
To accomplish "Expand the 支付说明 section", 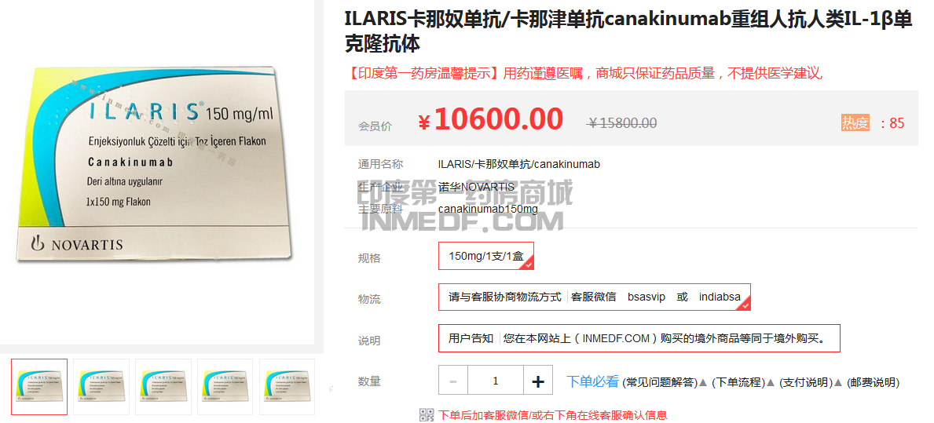I will (x=806, y=382).
